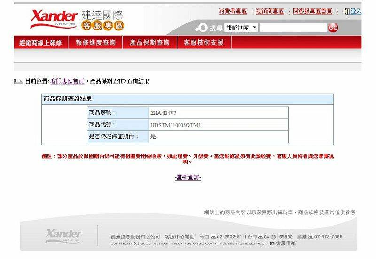This screenshot has width=376, height=259.
Task: Switch to the 報修進度查詢 tab
Action: [95, 43]
